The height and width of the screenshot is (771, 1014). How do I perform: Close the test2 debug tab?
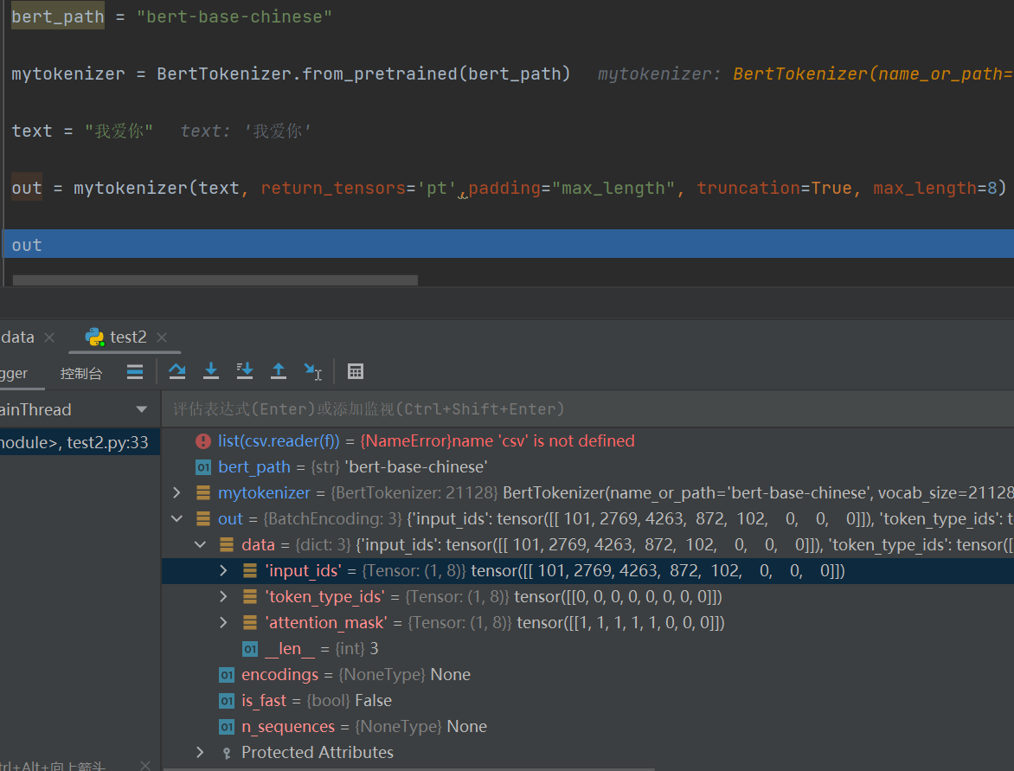click(162, 337)
